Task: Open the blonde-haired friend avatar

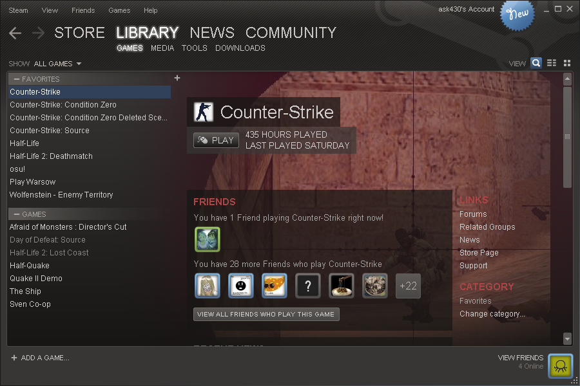Action: pyautogui.click(x=208, y=286)
